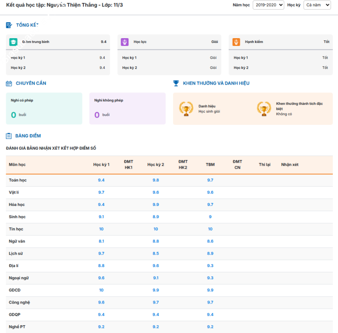
Task: Click the Môn học column header
Action: coord(17,165)
